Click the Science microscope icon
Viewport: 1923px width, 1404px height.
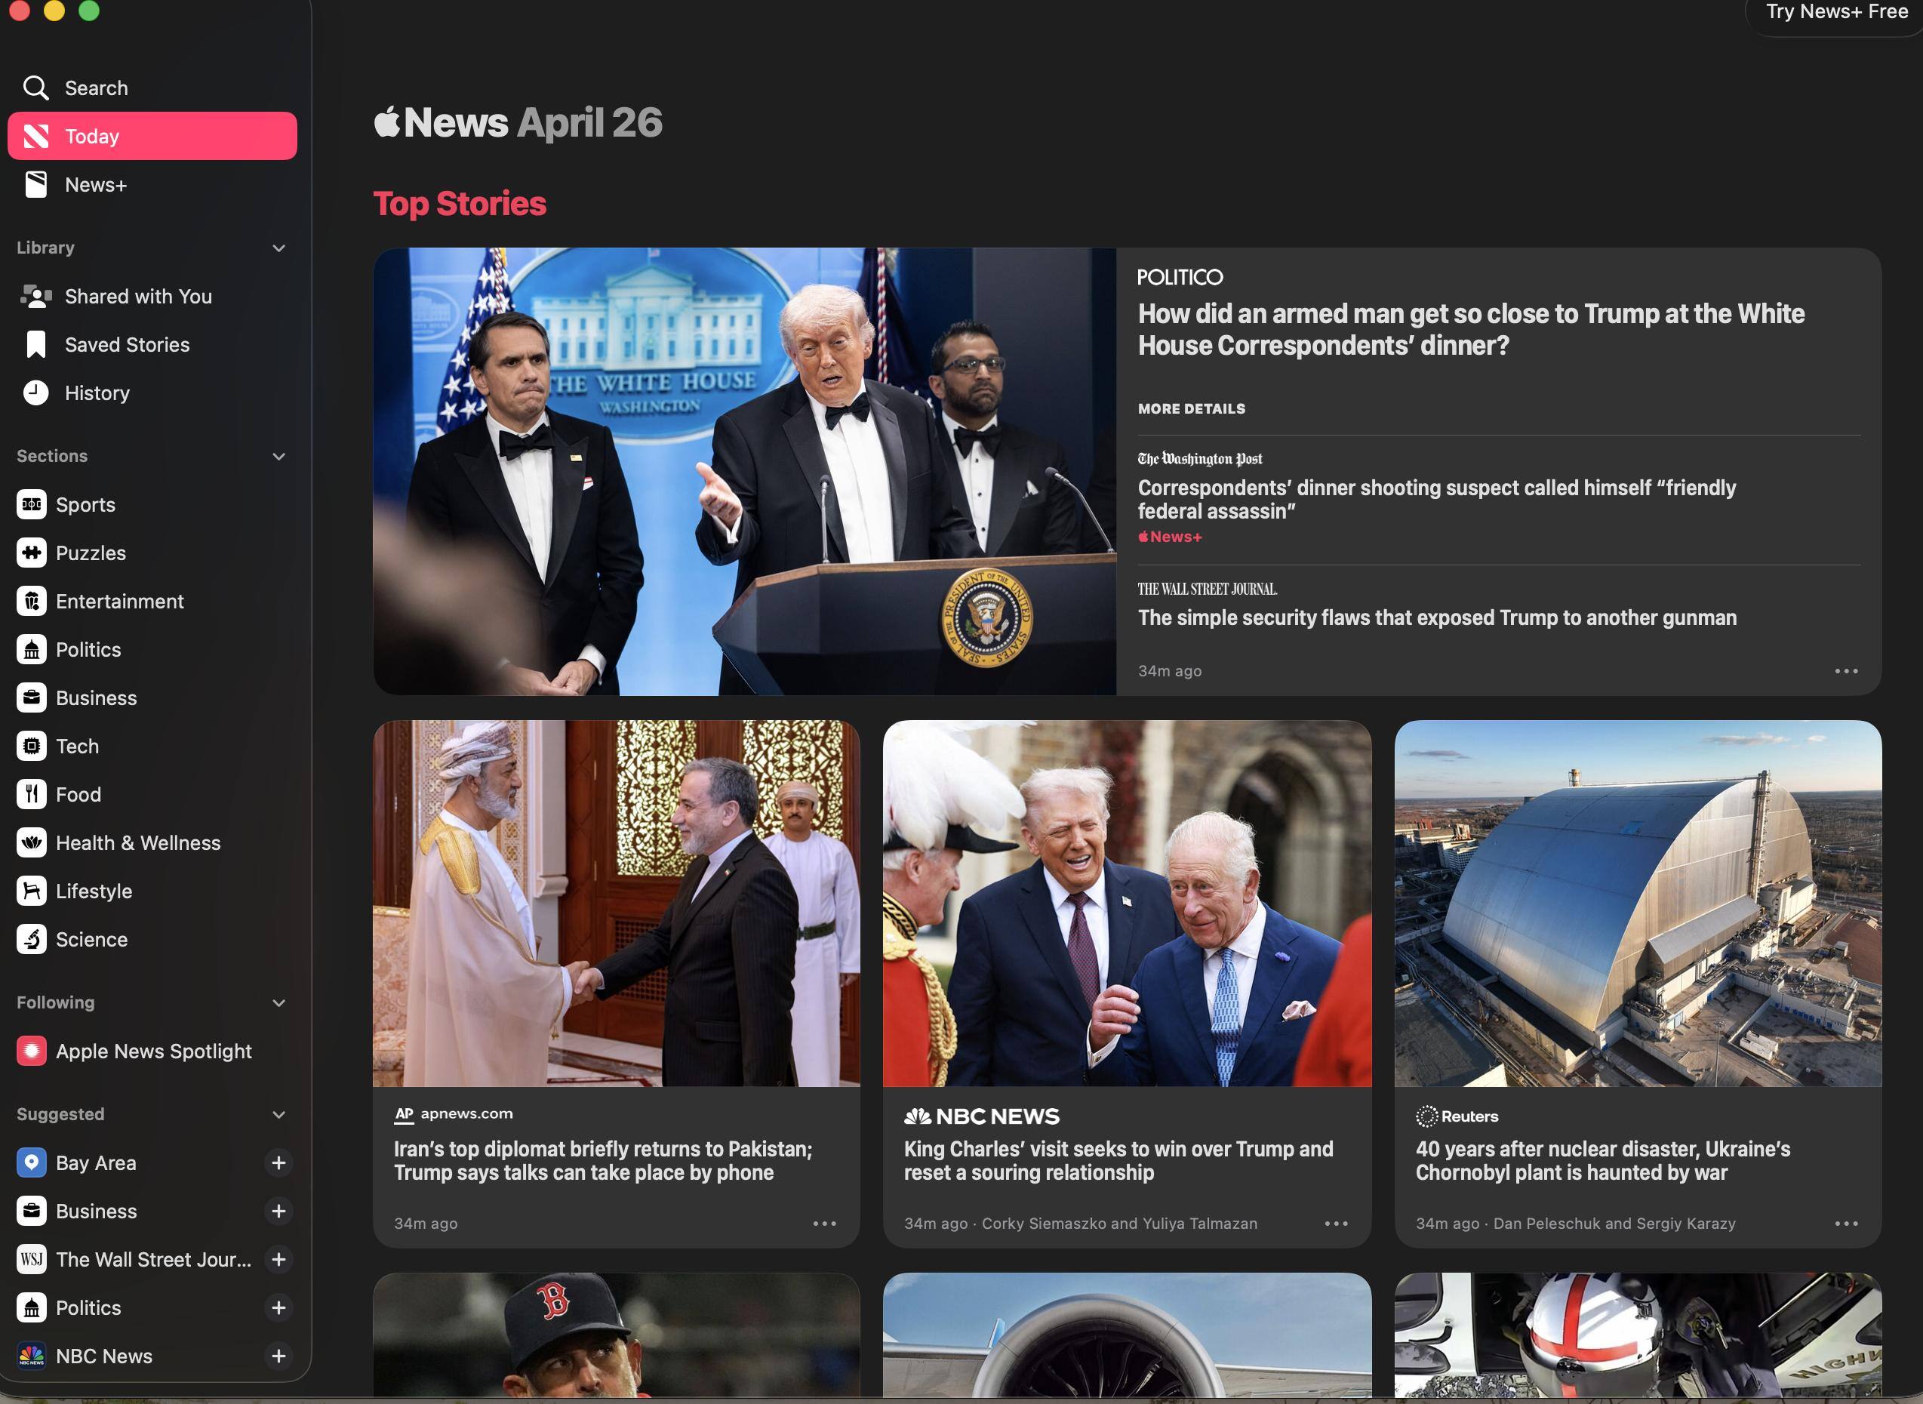(32, 940)
